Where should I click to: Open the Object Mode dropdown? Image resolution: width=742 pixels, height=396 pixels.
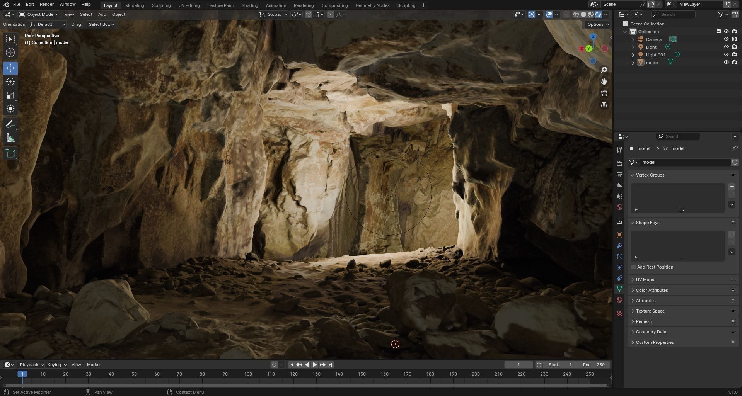tap(39, 14)
